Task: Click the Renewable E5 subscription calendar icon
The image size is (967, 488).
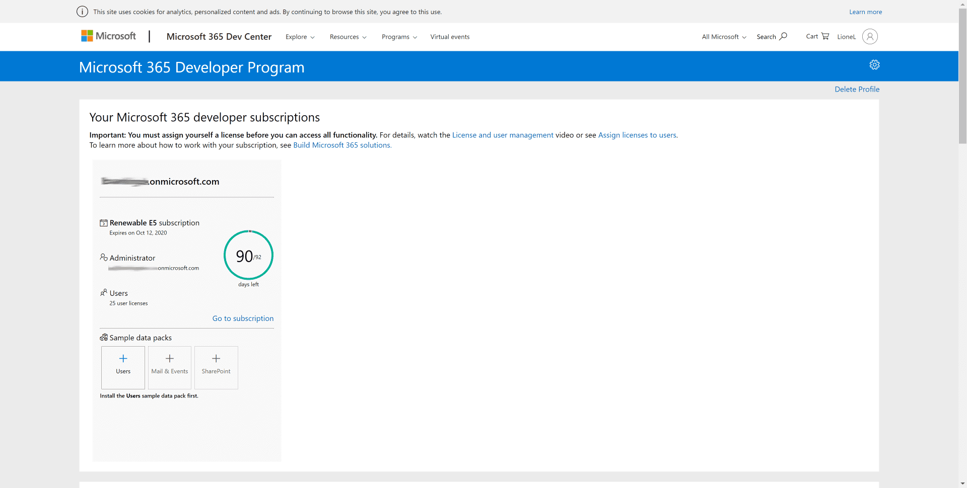Action: point(104,223)
